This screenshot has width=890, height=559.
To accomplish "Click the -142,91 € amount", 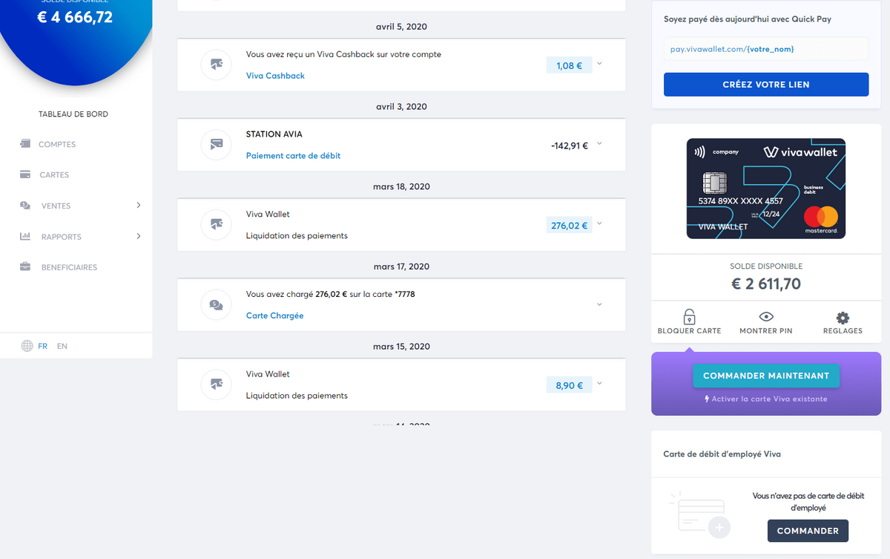I will [570, 146].
